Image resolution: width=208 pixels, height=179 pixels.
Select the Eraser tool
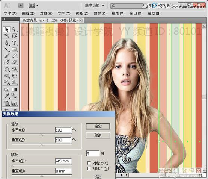coord(14,62)
